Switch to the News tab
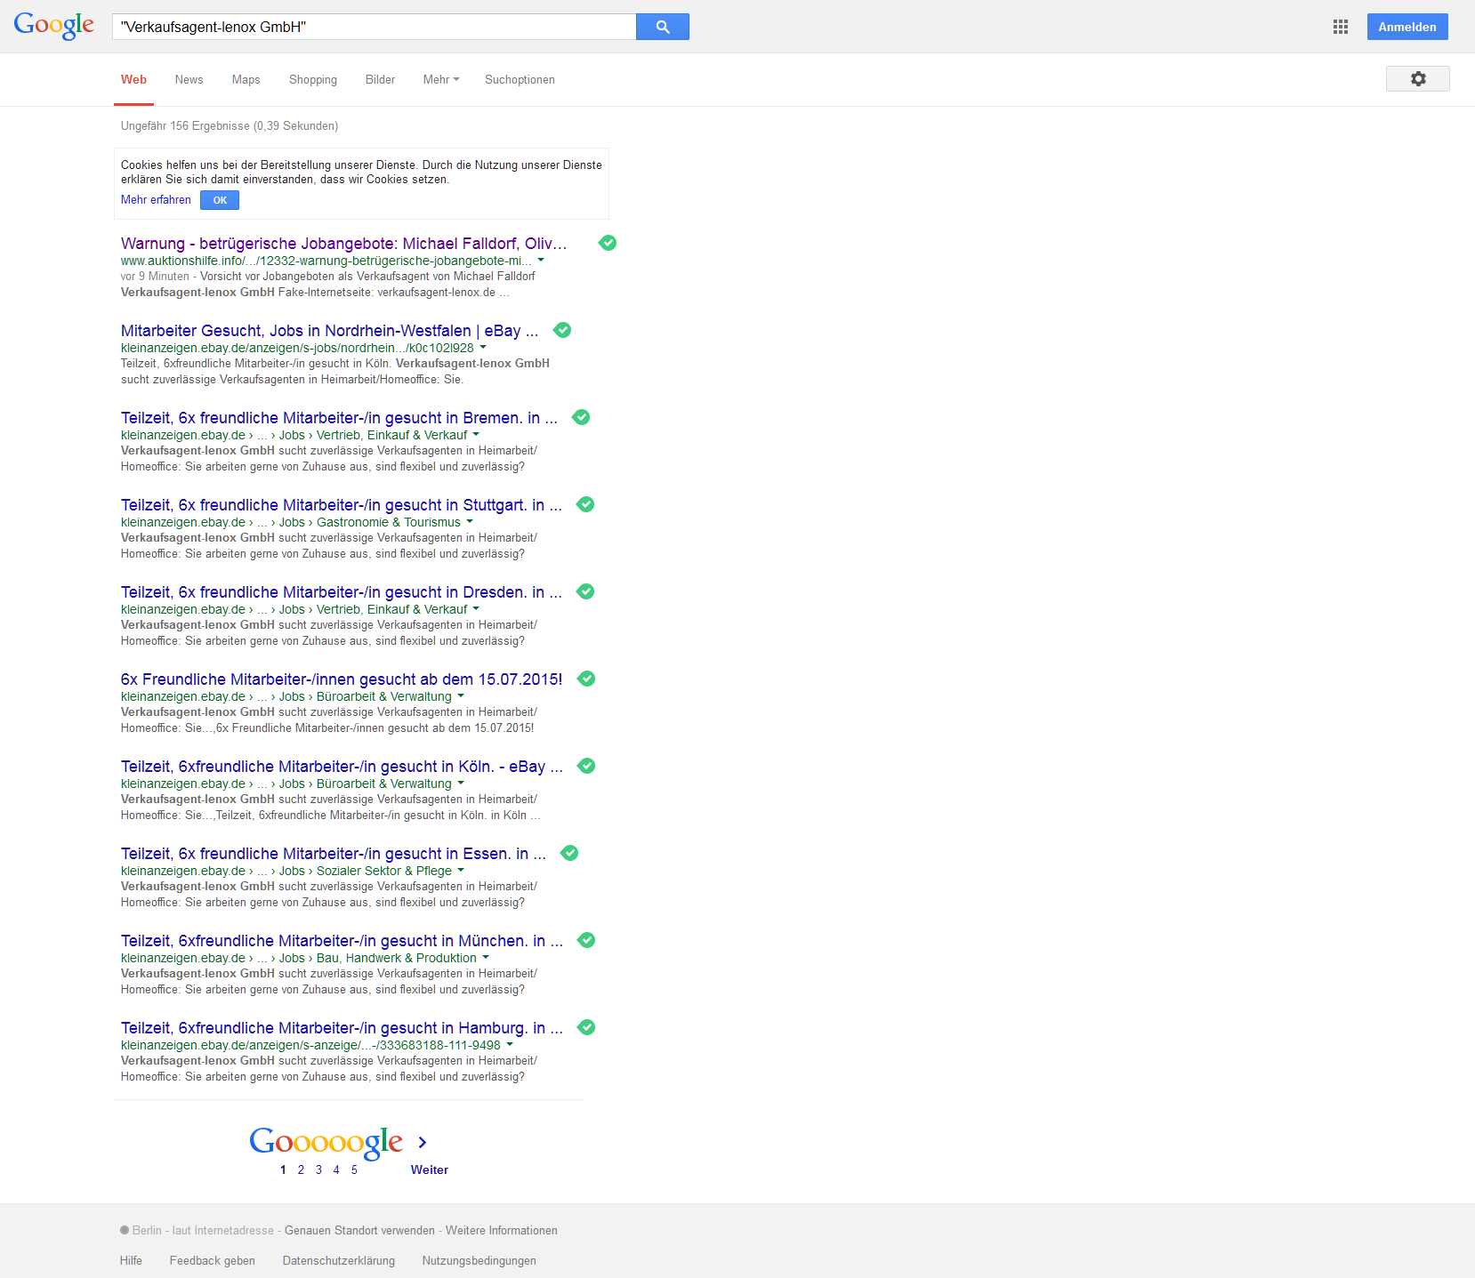This screenshot has height=1278, width=1475. (x=189, y=79)
